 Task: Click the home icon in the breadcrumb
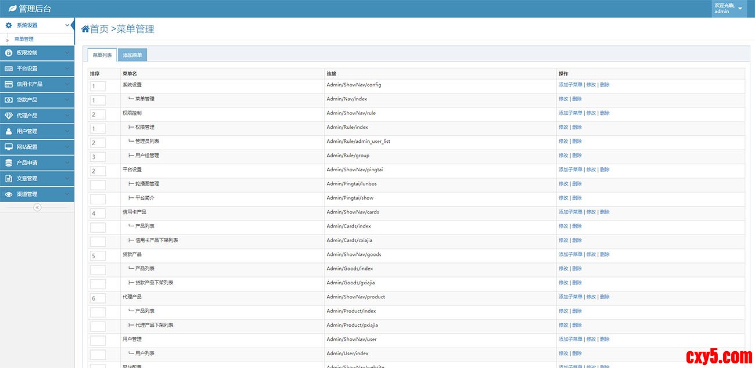click(x=85, y=29)
